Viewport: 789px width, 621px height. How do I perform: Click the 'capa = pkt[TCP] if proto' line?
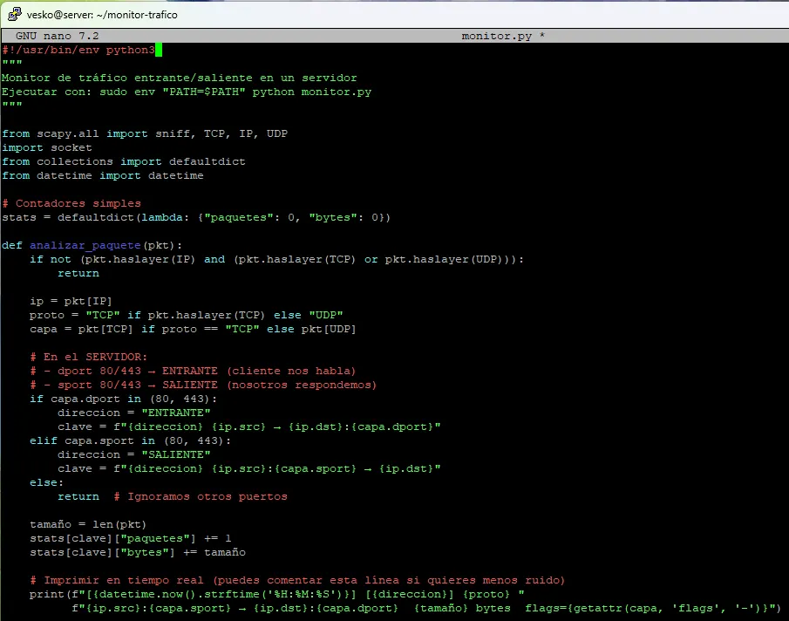pos(193,329)
